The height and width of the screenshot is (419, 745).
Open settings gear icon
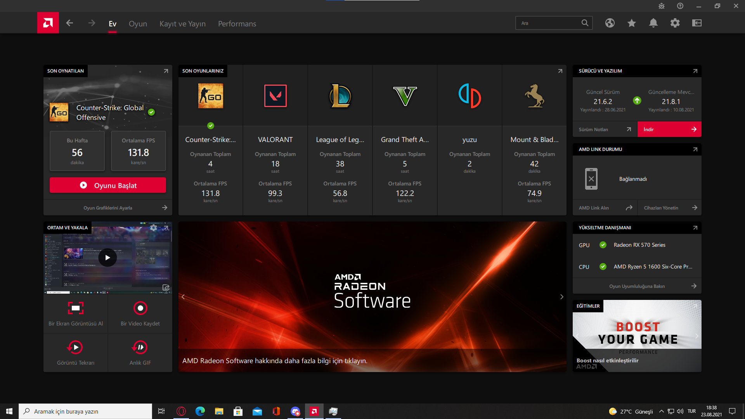click(x=675, y=23)
